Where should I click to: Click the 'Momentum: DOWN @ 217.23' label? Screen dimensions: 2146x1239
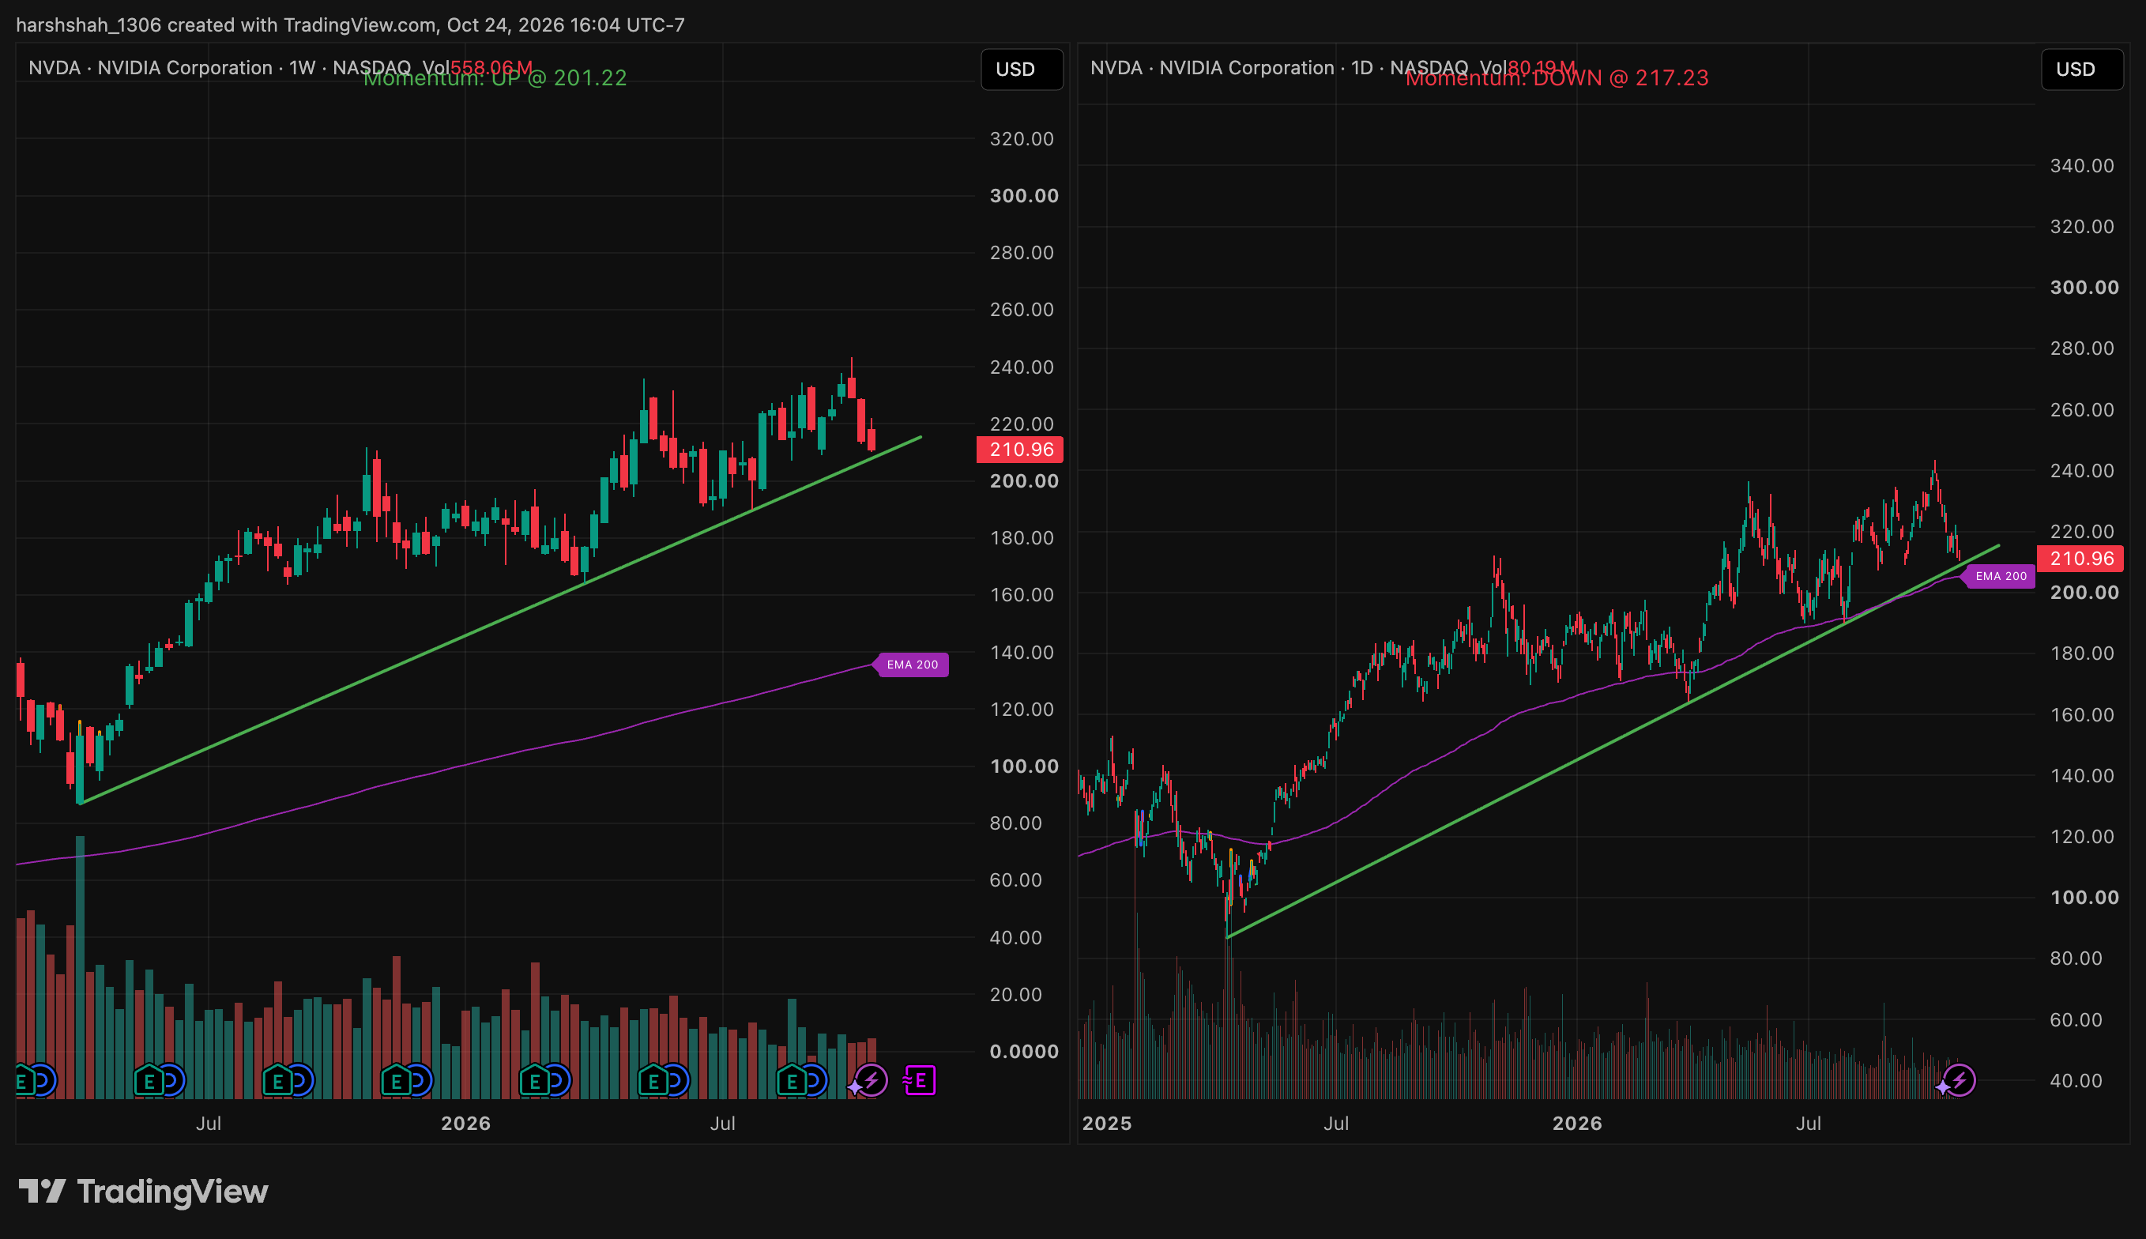pos(1557,78)
